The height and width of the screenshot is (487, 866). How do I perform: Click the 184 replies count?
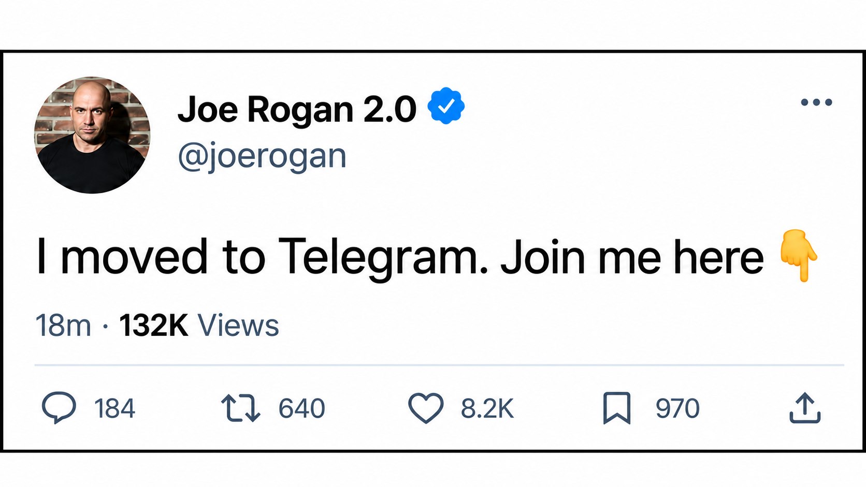pyautogui.click(x=114, y=408)
